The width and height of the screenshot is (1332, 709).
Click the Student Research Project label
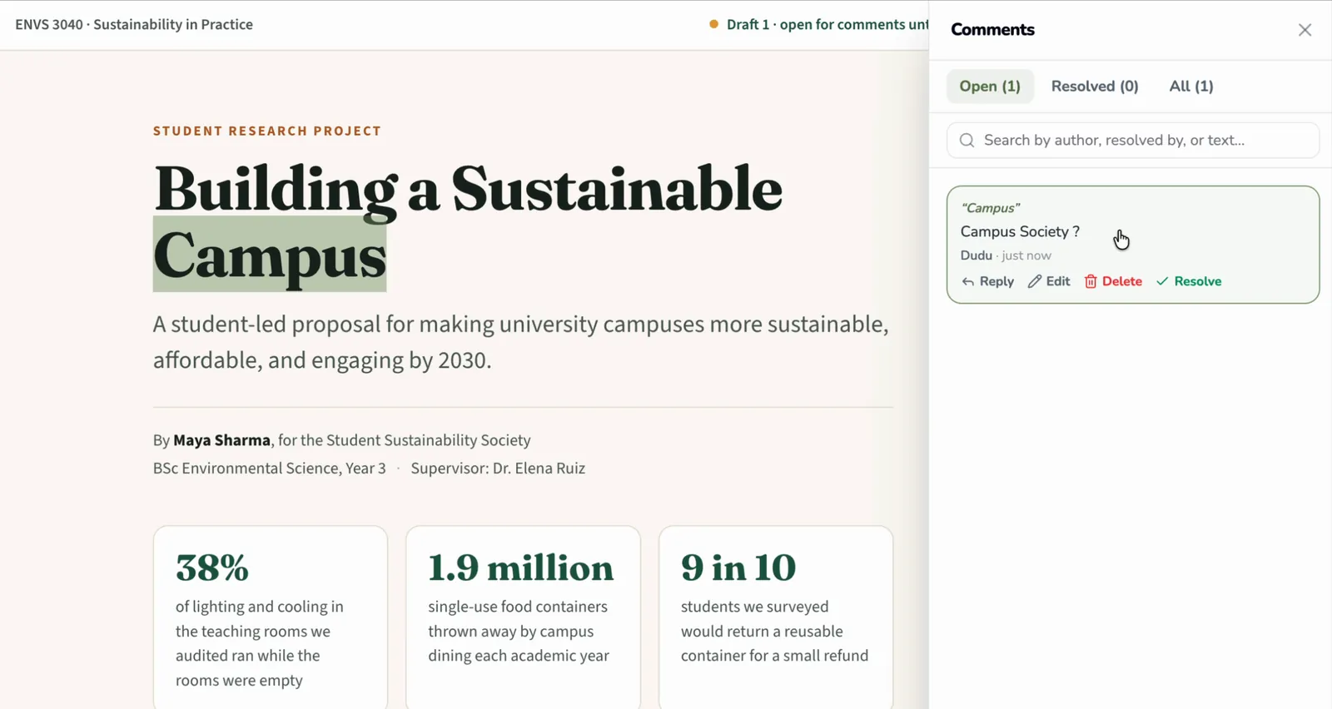[x=267, y=131]
